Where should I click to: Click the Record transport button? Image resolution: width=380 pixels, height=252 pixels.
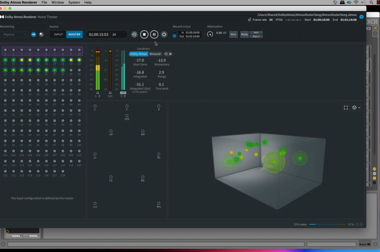tap(164, 34)
